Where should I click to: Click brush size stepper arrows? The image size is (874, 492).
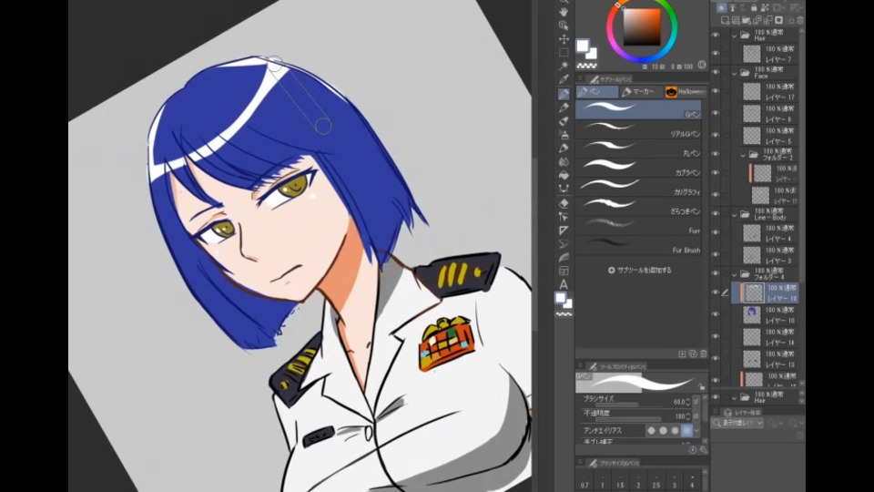tap(688, 402)
